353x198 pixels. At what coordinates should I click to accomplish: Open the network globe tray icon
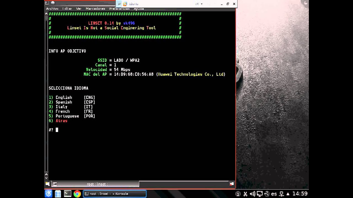(x=267, y=194)
